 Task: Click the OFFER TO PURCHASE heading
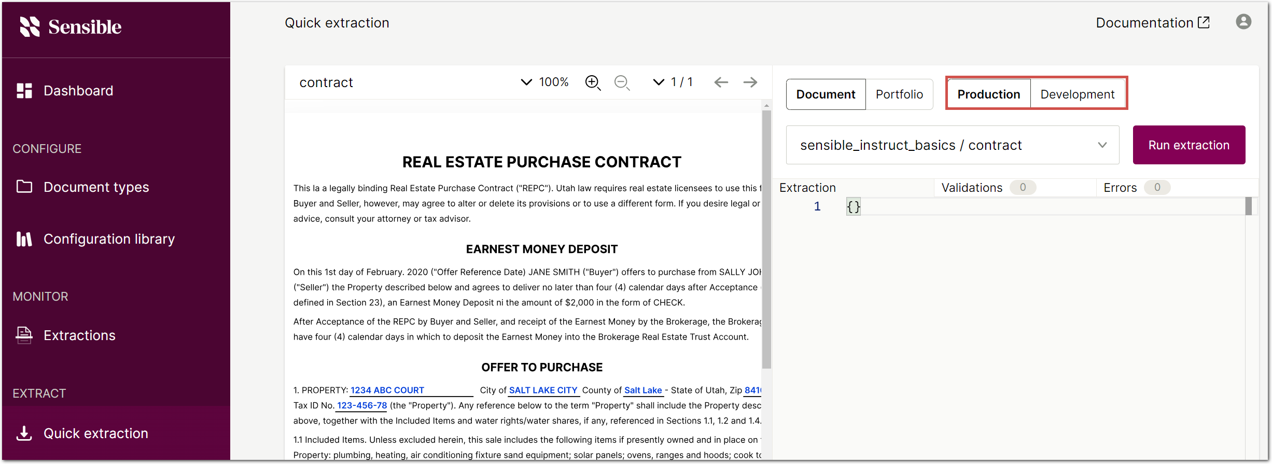pos(541,368)
